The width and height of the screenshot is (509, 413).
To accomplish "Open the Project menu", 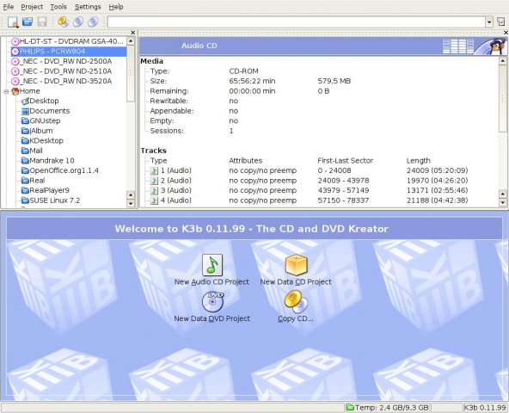I will click(x=32, y=7).
